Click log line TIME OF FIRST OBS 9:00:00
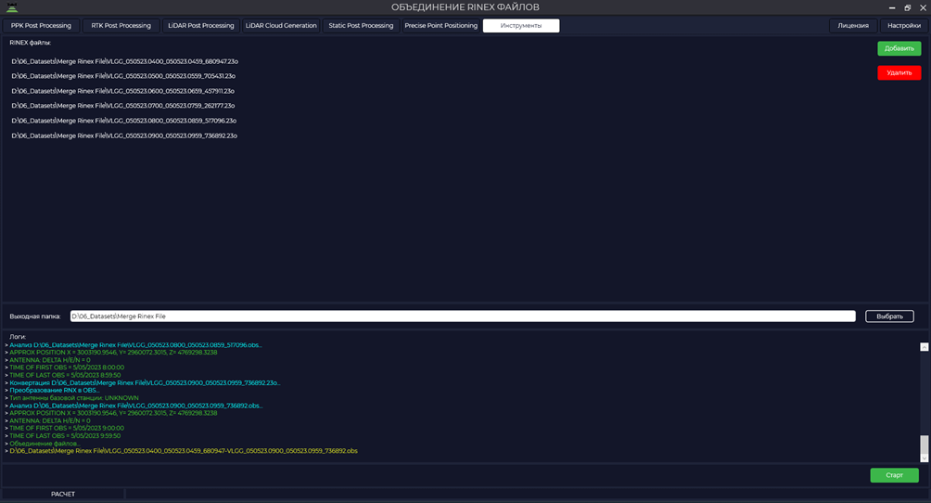This screenshot has height=503, width=931. 67,428
